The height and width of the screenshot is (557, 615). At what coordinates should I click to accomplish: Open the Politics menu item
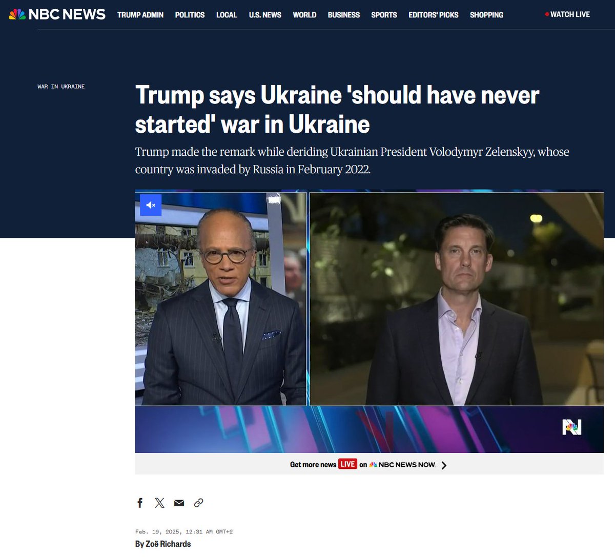[x=190, y=15]
